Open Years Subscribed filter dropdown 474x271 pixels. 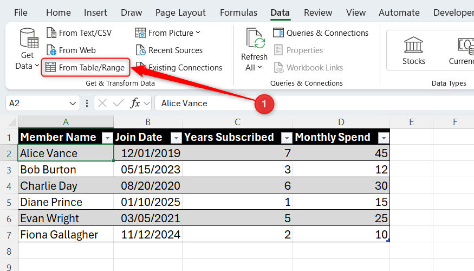(x=287, y=138)
